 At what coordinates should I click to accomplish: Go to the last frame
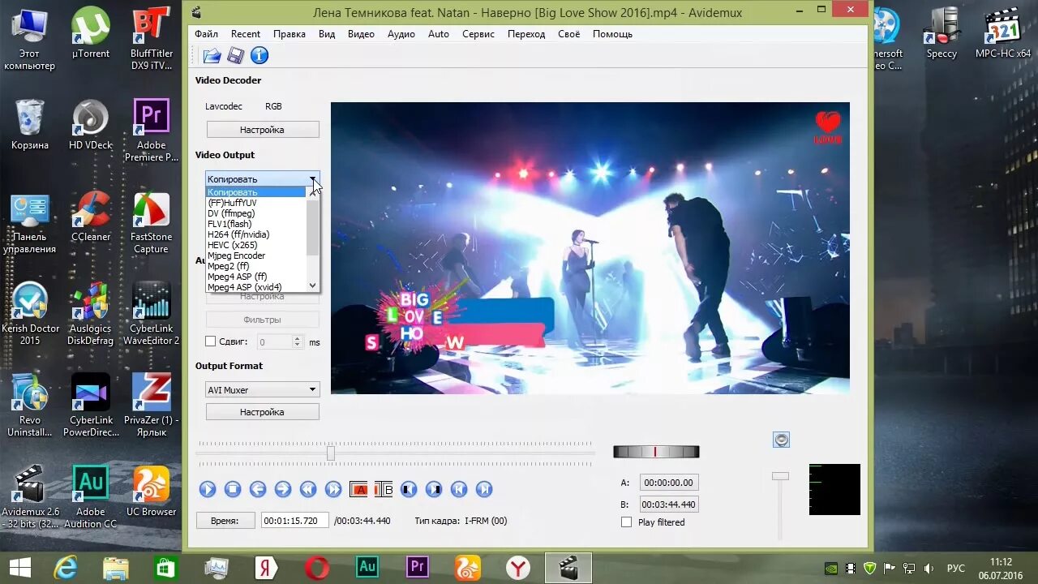[x=484, y=489]
